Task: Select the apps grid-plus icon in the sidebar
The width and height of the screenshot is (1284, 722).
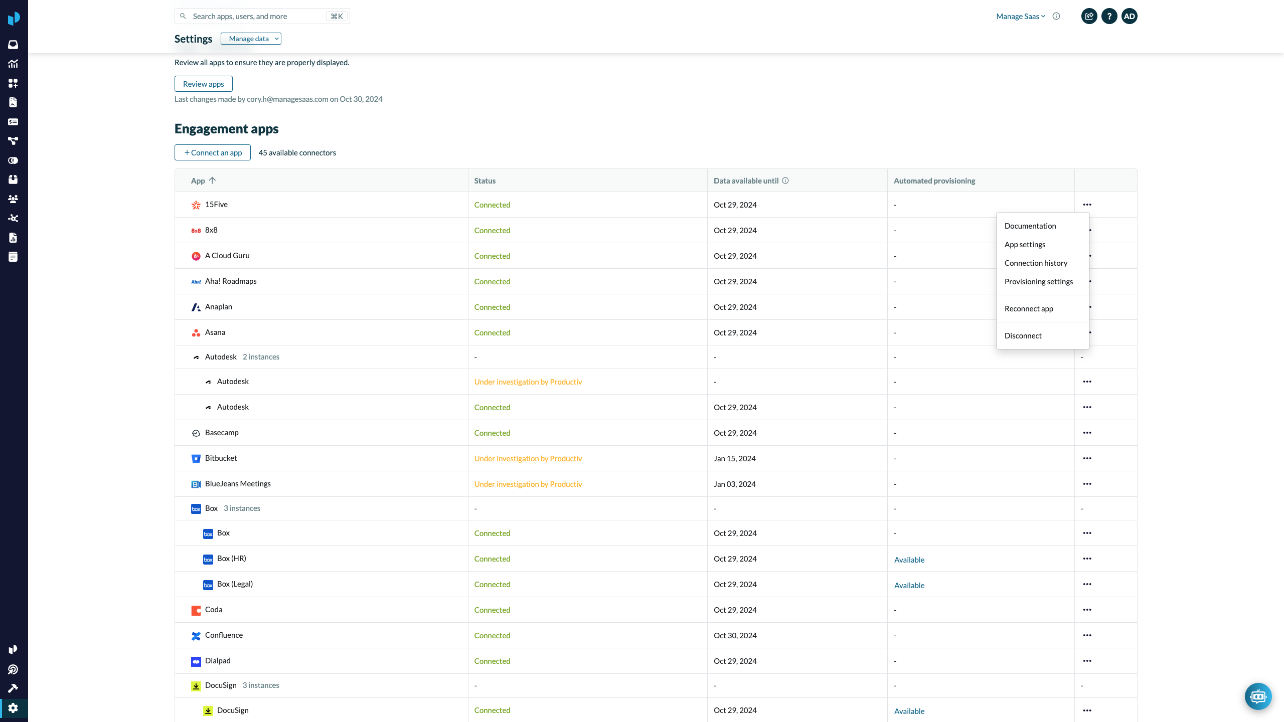Action: pyautogui.click(x=14, y=83)
